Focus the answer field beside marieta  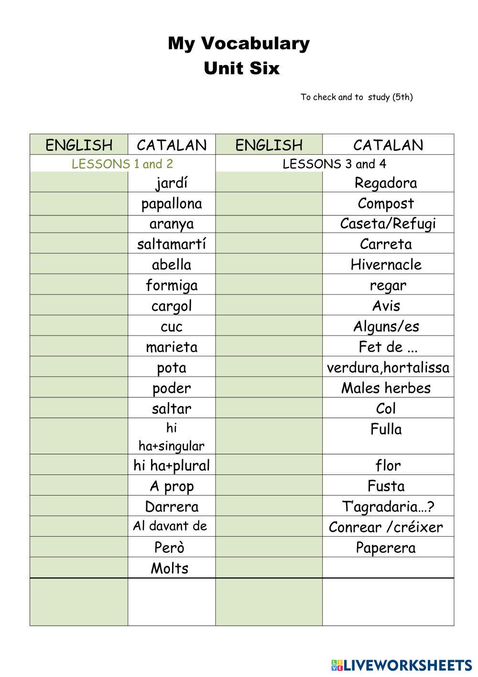79,347
